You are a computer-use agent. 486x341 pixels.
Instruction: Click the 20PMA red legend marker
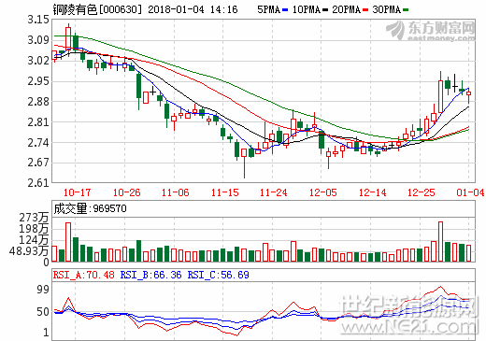pyautogui.click(x=365, y=10)
